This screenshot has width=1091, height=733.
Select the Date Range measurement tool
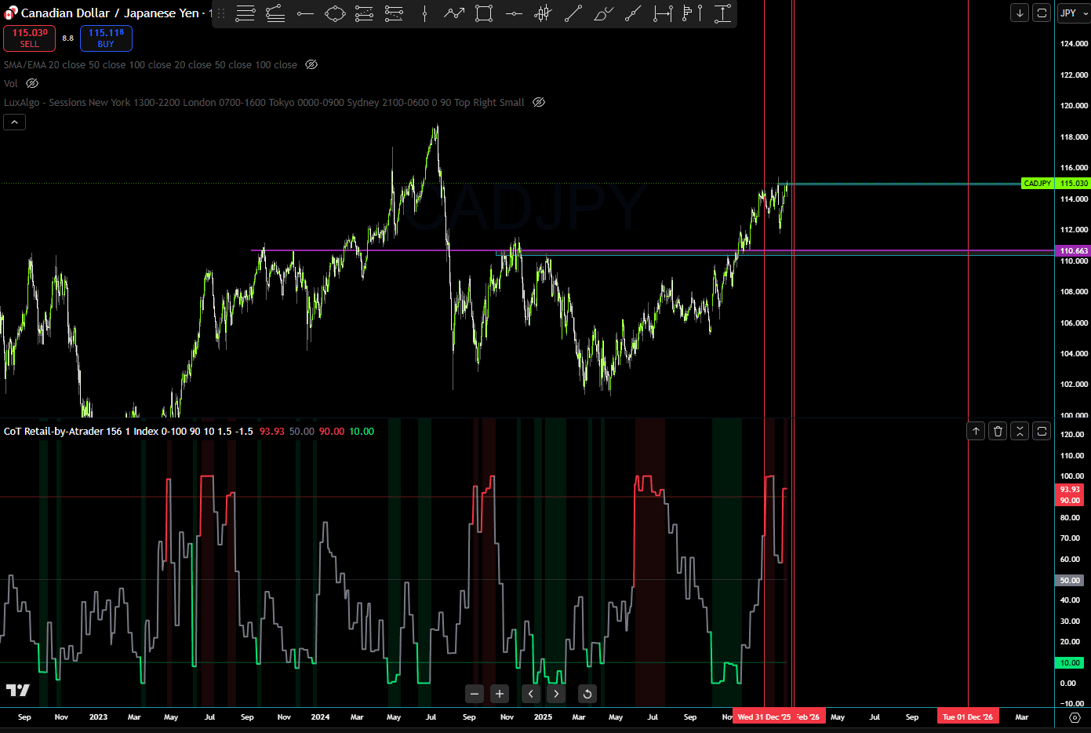coord(663,13)
